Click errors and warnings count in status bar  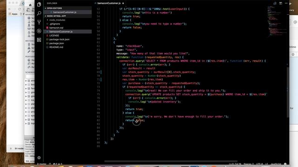tap(58, 164)
